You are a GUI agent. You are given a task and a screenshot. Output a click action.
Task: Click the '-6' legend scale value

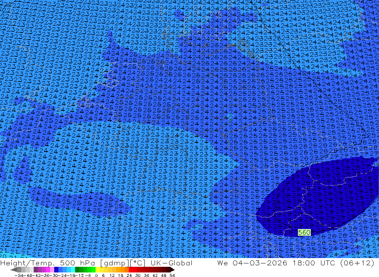tap(88, 275)
